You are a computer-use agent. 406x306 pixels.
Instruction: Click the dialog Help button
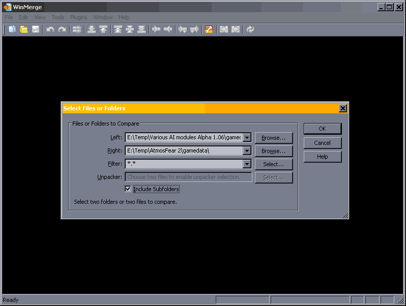pos(323,157)
